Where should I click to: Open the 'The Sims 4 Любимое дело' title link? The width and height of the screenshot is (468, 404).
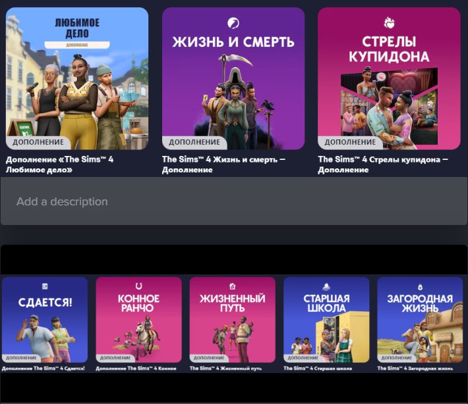(59, 164)
